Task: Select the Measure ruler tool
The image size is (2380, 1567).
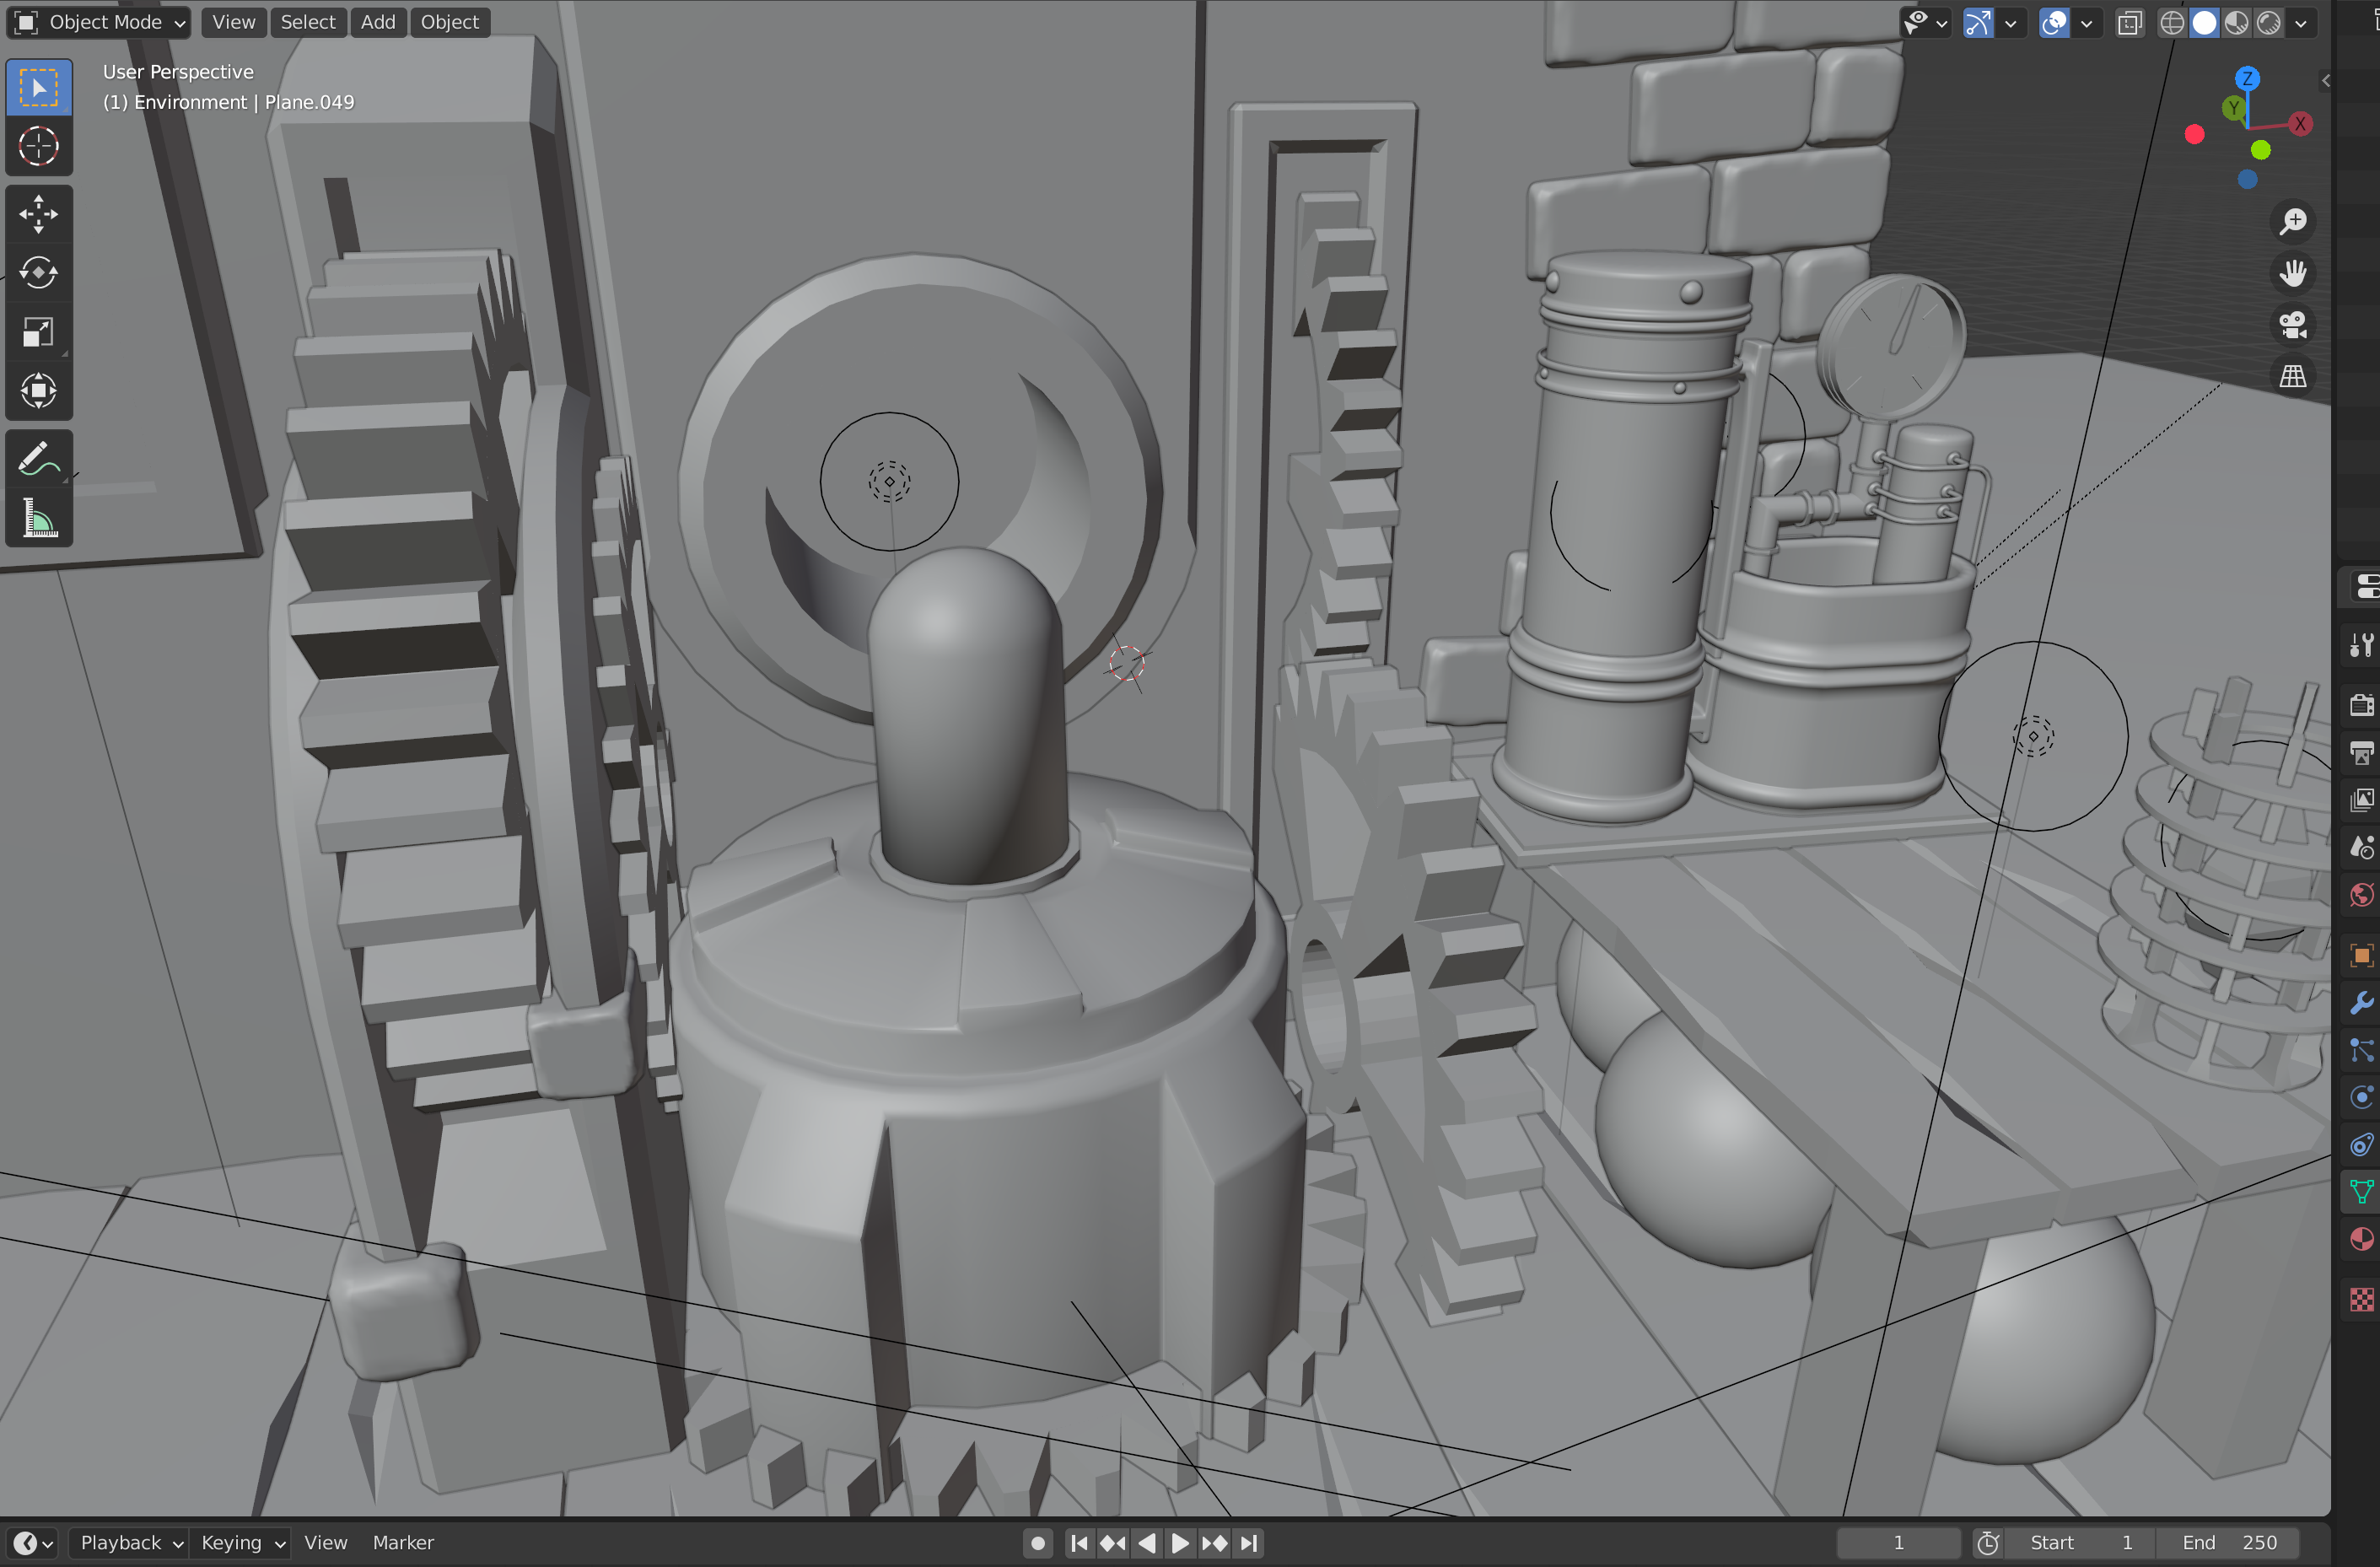Action: click(39, 518)
